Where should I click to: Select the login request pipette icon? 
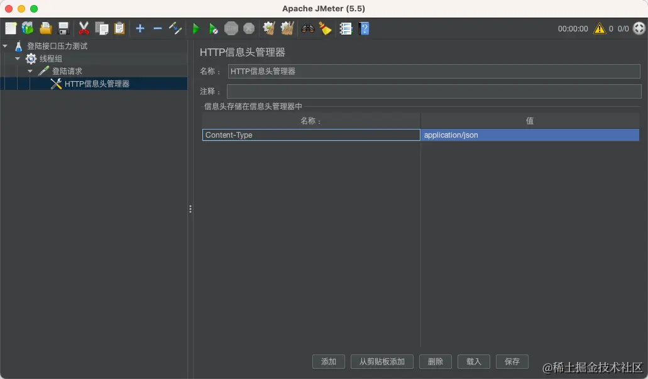43,71
